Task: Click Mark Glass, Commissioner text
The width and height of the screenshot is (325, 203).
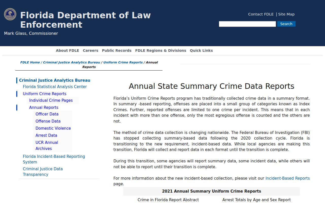Action: coord(31,33)
